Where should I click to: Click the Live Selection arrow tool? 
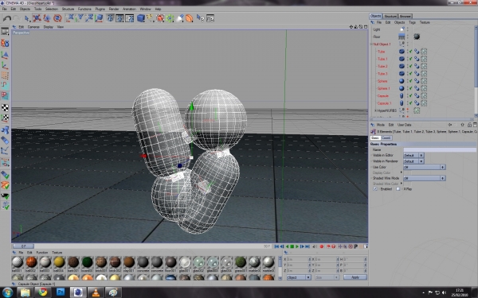[x=27, y=18]
